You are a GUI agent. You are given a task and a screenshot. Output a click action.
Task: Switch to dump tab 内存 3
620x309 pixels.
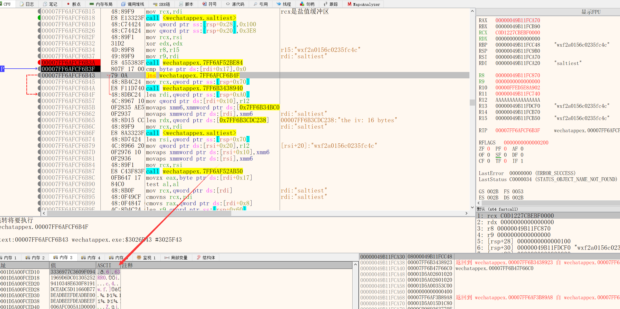pos(63,258)
